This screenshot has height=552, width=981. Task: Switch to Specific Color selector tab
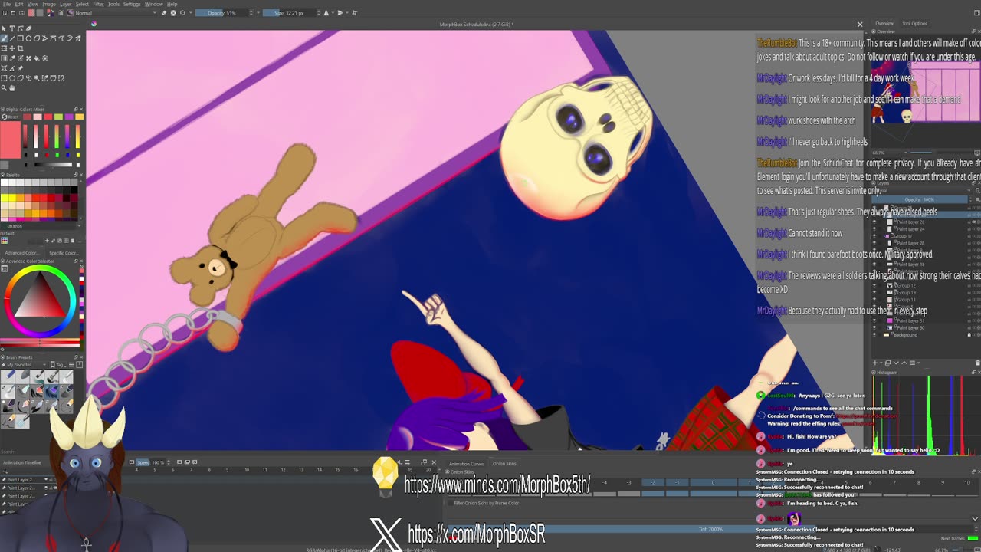64,253
